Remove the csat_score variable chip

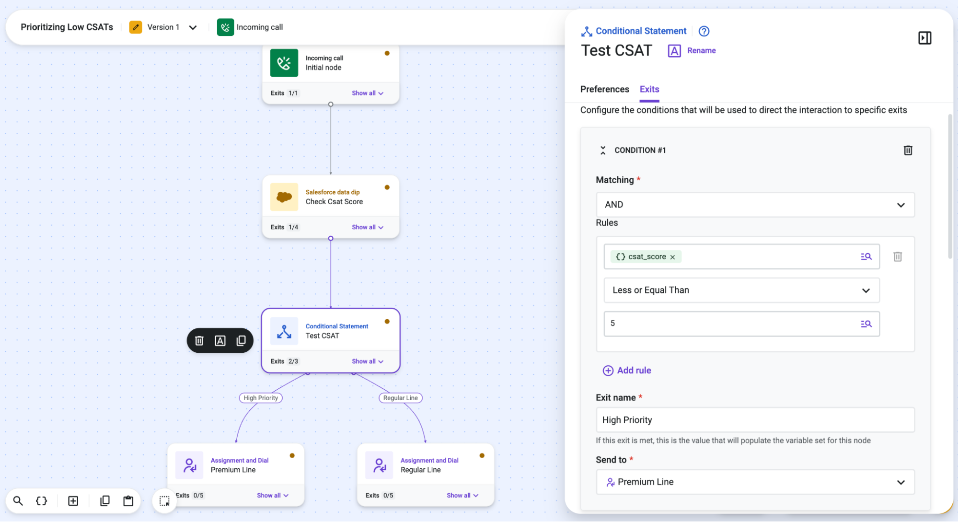click(x=672, y=257)
